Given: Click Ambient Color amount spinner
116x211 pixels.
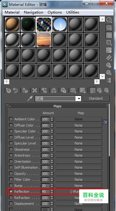Looking at the screenshot, I should tap(52, 119).
